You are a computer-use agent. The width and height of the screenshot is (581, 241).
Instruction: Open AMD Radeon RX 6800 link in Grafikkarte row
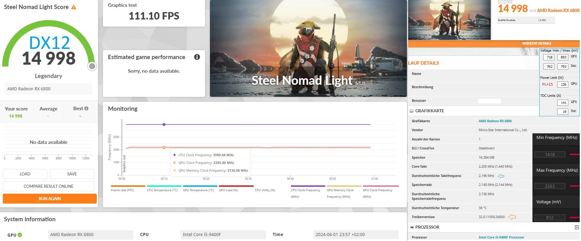coord(495,121)
